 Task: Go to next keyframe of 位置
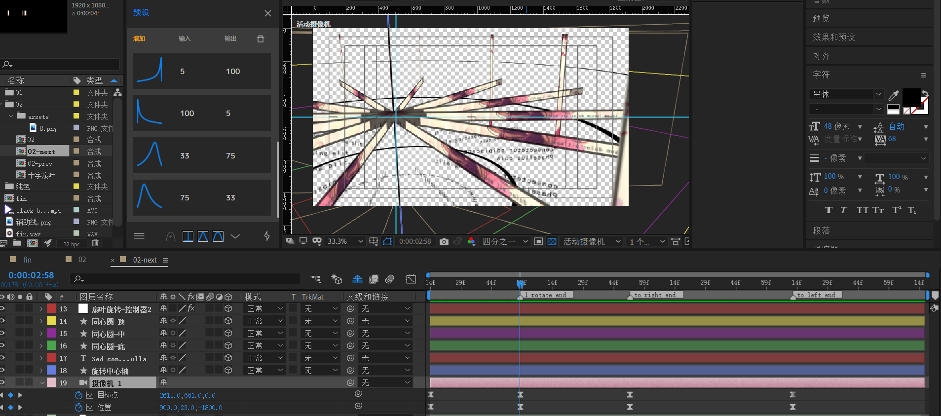[20, 408]
